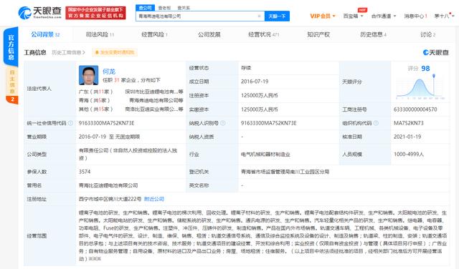Open the 知识产权 tab
The height and width of the screenshot is (269, 459).
tap(318, 34)
